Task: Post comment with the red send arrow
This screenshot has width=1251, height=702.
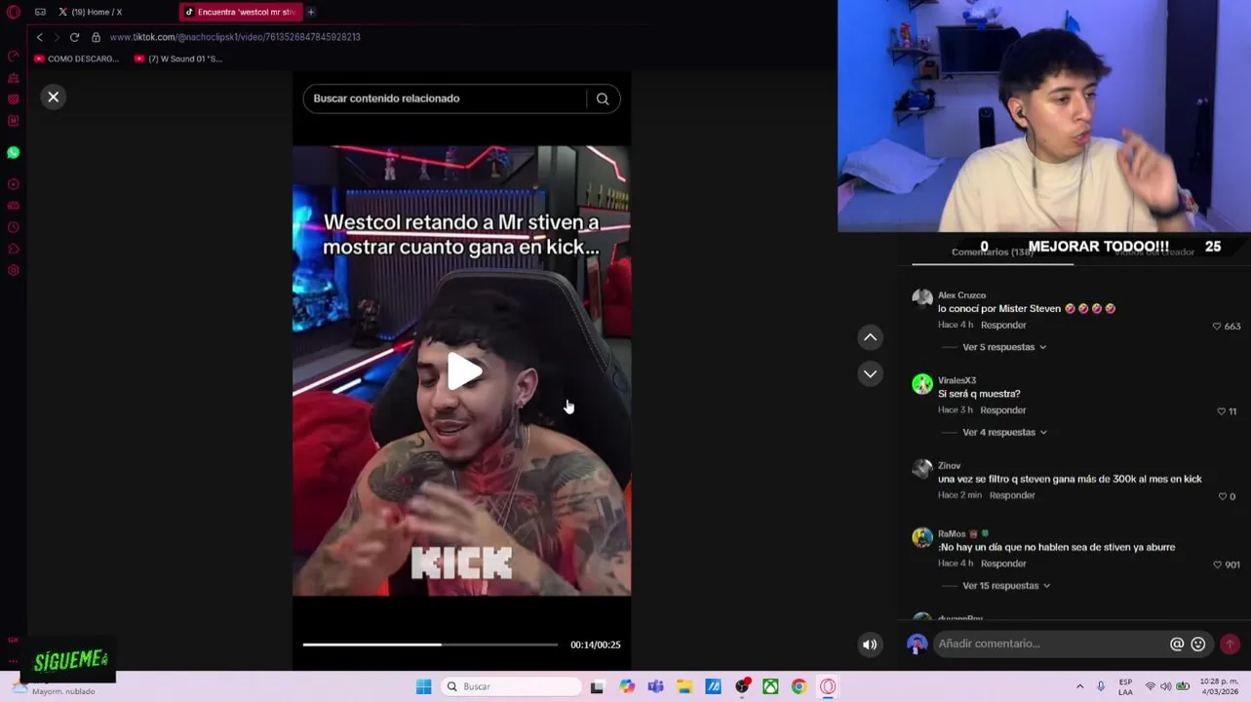Action: coord(1230,643)
